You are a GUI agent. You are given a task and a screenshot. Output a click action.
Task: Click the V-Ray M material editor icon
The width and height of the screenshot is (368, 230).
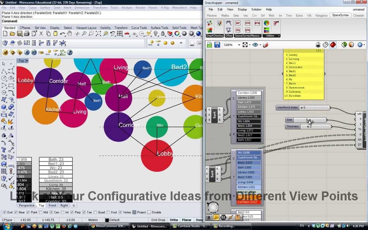click(x=5, y=52)
